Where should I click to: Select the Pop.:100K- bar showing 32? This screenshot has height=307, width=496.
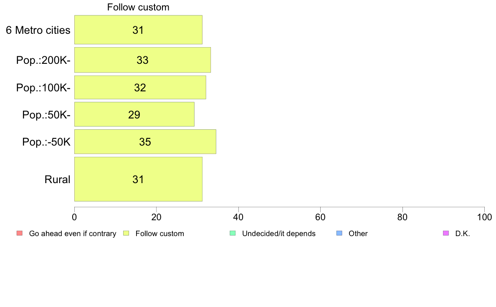[x=140, y=87]
